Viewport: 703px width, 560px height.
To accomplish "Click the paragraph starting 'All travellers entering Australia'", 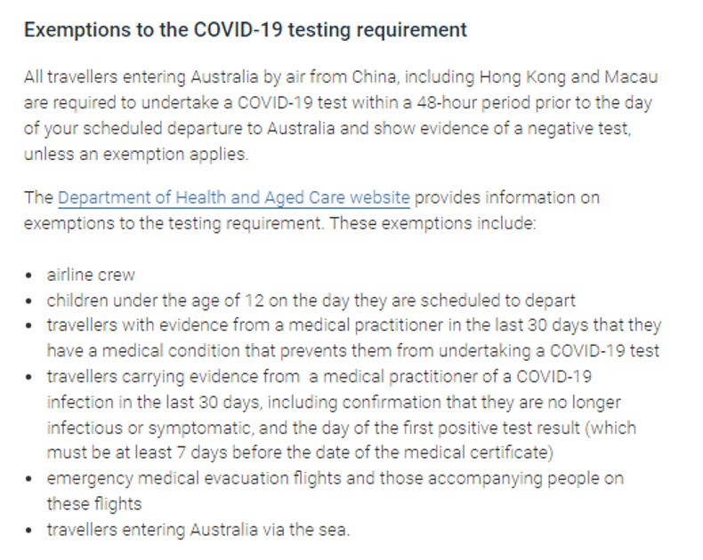I will 338,115.
